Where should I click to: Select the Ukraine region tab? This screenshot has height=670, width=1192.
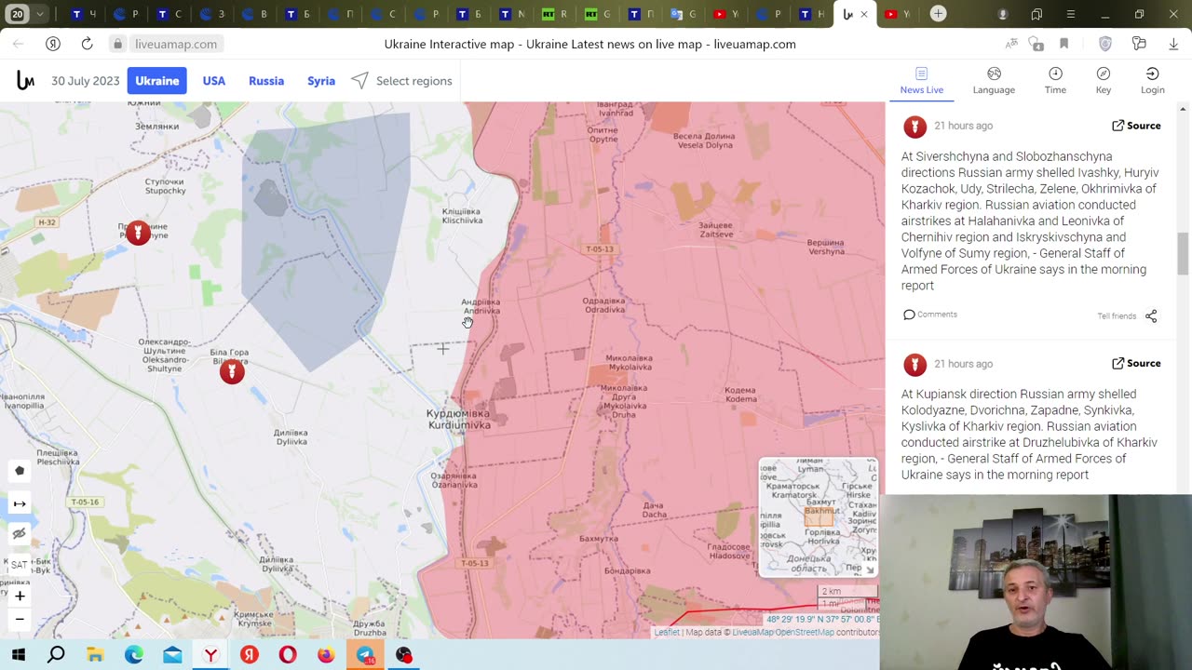(x=156, y=81)
